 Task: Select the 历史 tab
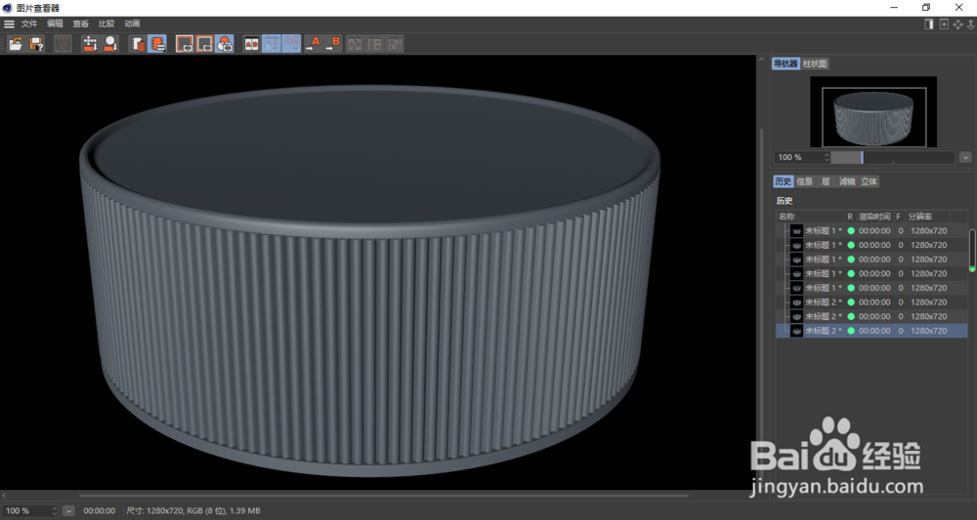pyautogui.click(x=784, y=181)
